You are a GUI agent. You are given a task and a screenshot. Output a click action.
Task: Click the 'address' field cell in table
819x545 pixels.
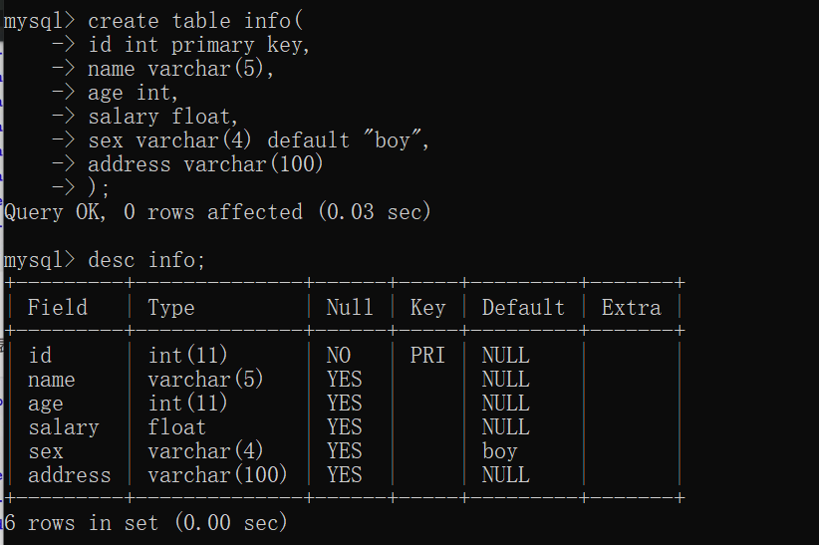pos(70,475)
